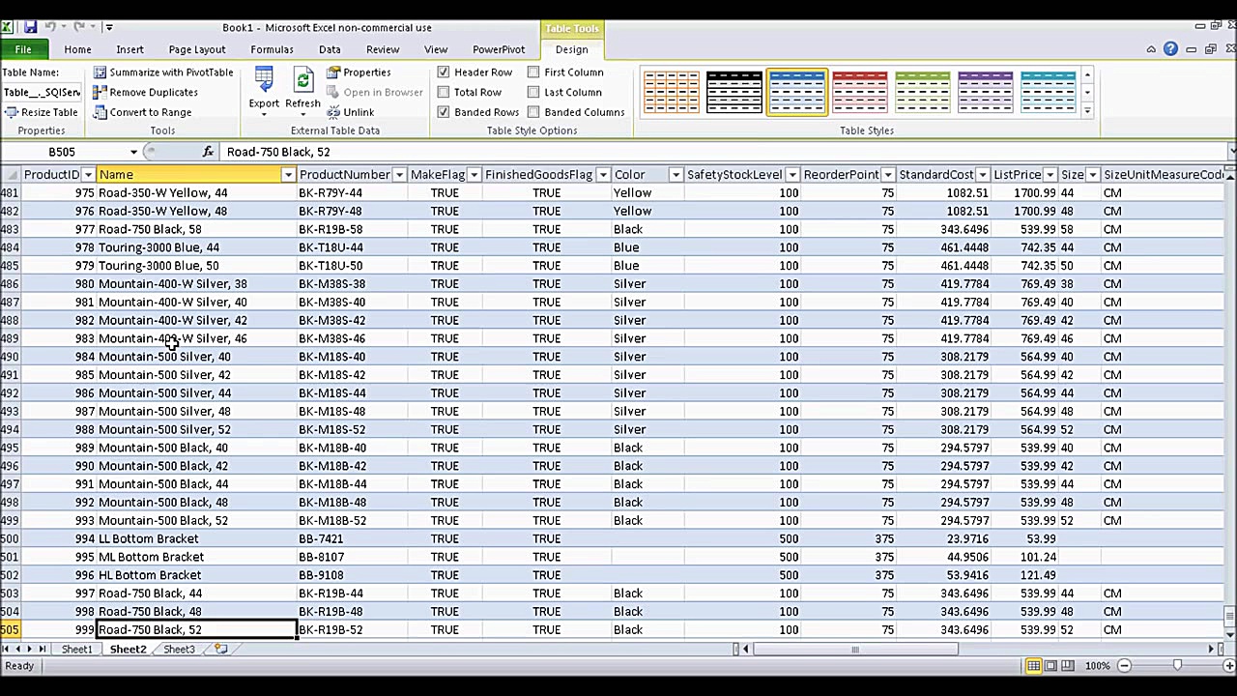Click the Save icon in Quick Access Toolbar
1237x696 pixels.
[x=30, y=27]
